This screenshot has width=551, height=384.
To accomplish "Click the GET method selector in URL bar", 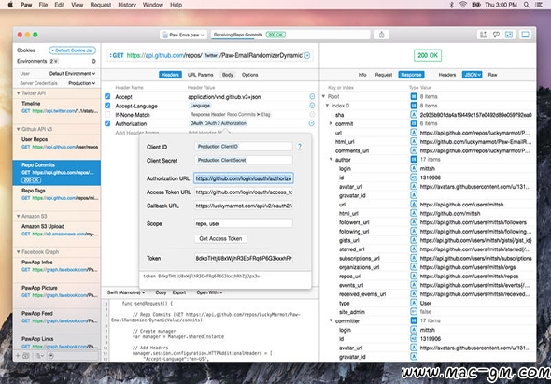I will point(117,55).
